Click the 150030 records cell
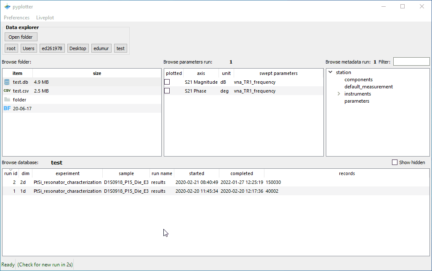432x271 pixels. (x=273, y=182)
